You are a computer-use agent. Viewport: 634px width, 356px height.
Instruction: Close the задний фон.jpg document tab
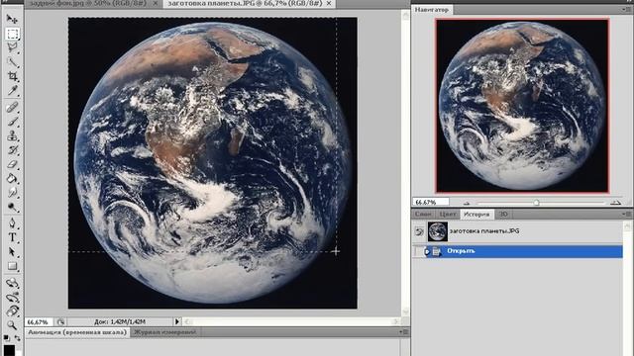(x=156, y=3)
